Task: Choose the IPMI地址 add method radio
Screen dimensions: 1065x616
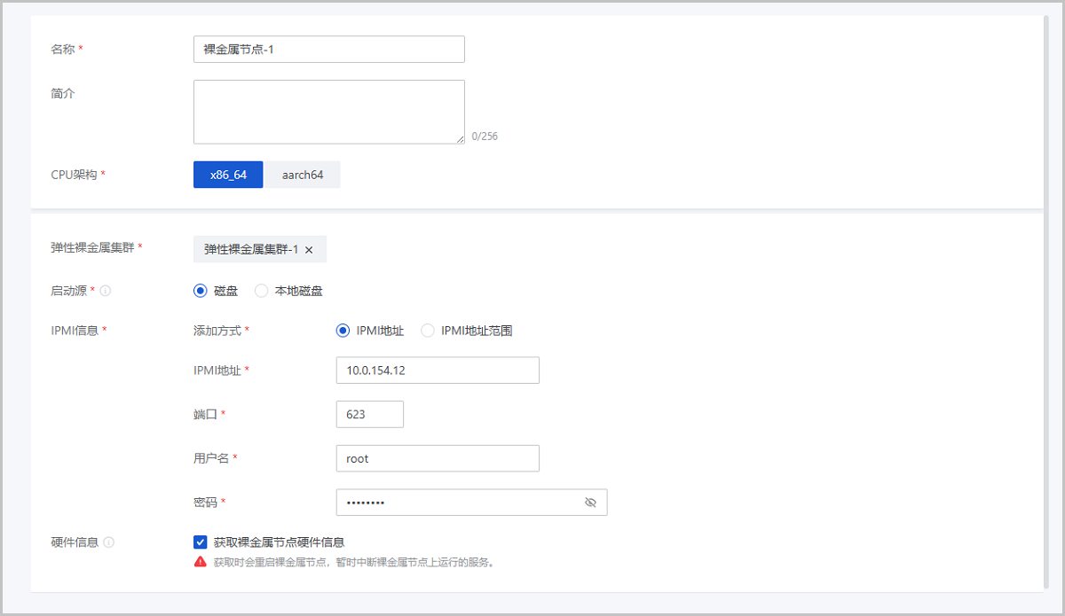Action: coord(343,331)
